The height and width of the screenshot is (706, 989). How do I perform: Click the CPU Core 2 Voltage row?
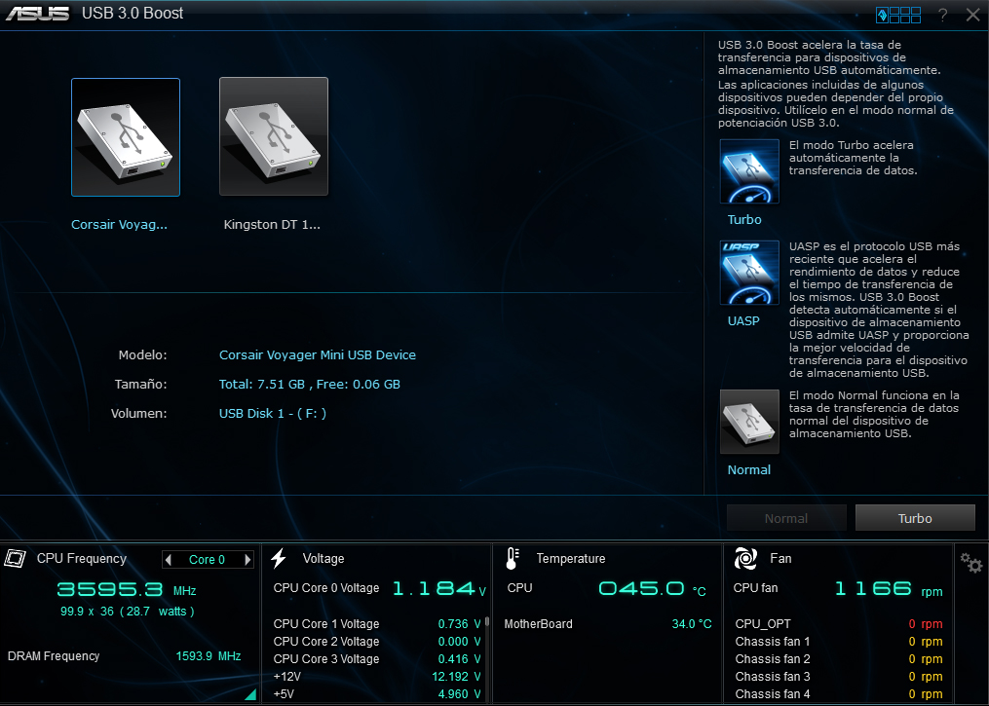(x=377, y=642)
